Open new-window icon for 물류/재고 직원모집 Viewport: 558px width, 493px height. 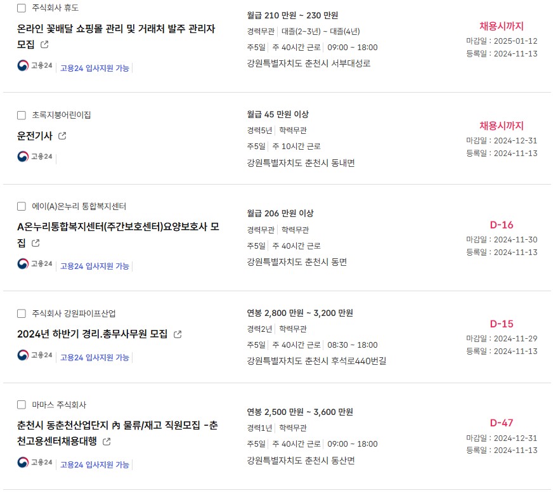click(107, 442)
